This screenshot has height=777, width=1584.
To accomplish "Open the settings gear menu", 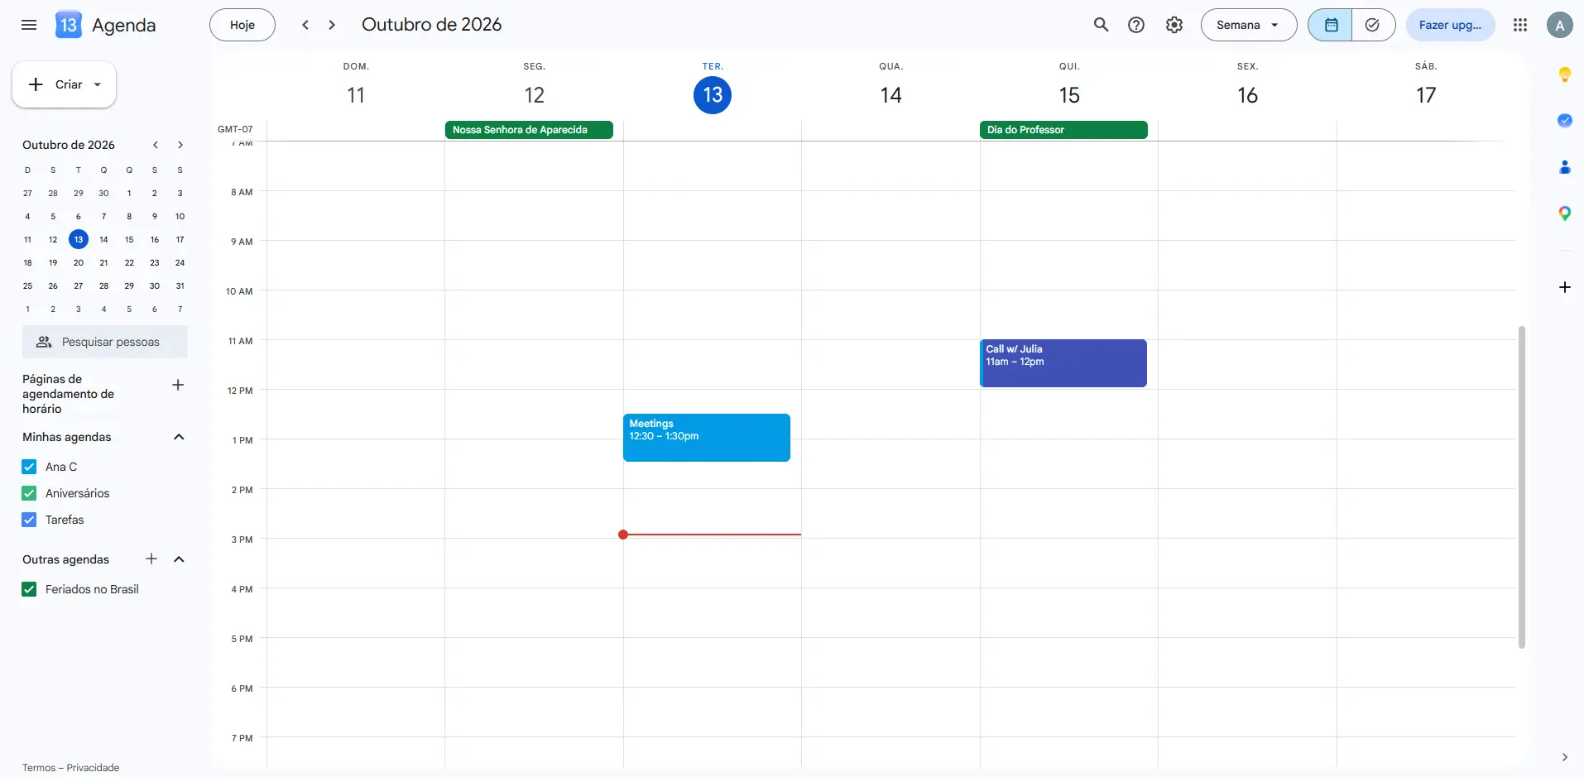I will pos(1174,25).
